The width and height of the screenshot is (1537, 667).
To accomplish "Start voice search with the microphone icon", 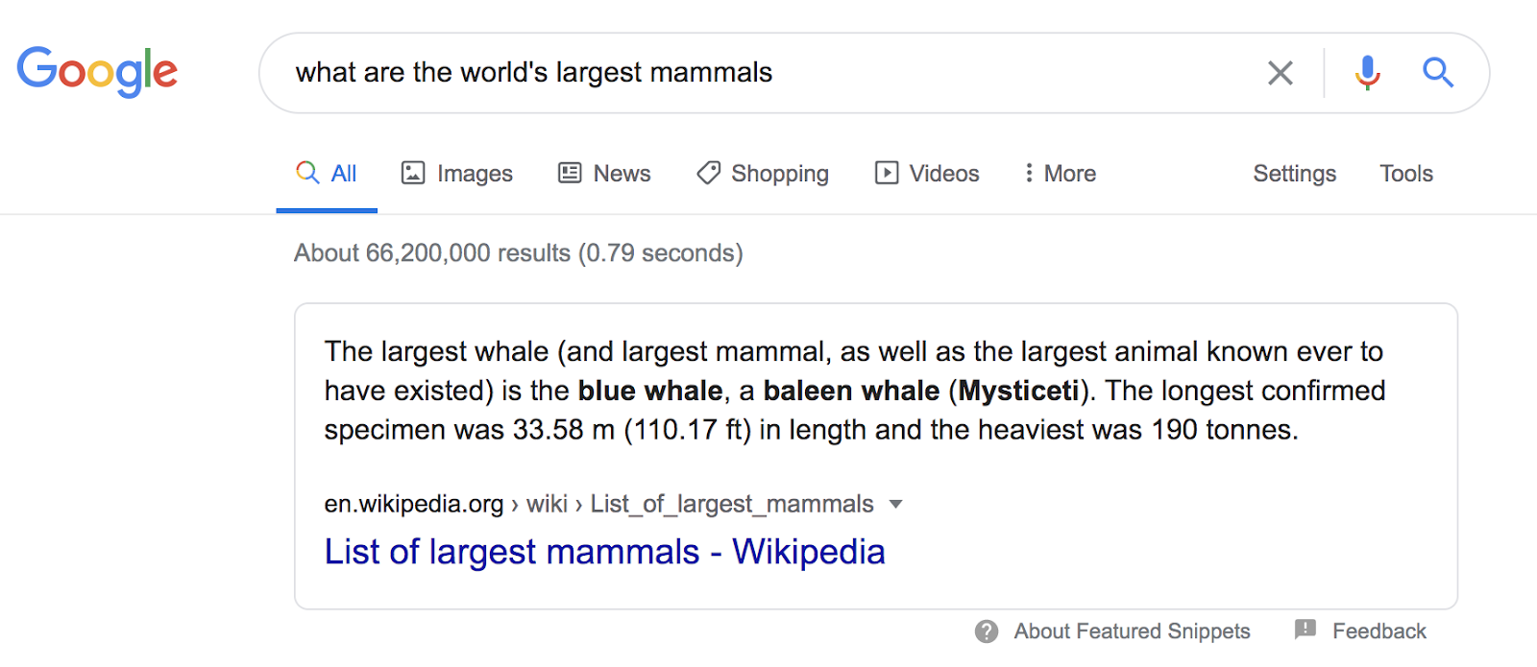I will tap(1367, 73).
